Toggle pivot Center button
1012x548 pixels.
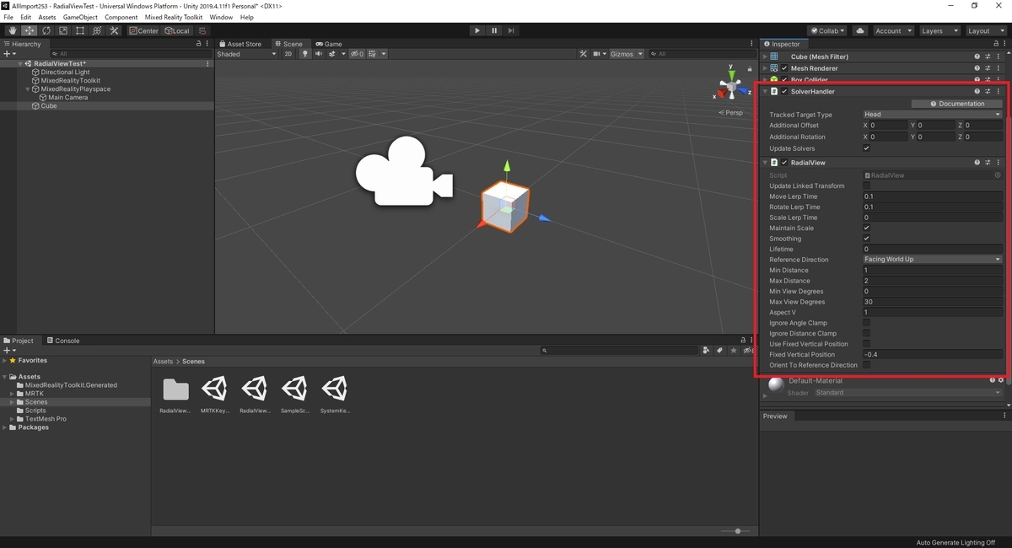click(x=143, y=30)
